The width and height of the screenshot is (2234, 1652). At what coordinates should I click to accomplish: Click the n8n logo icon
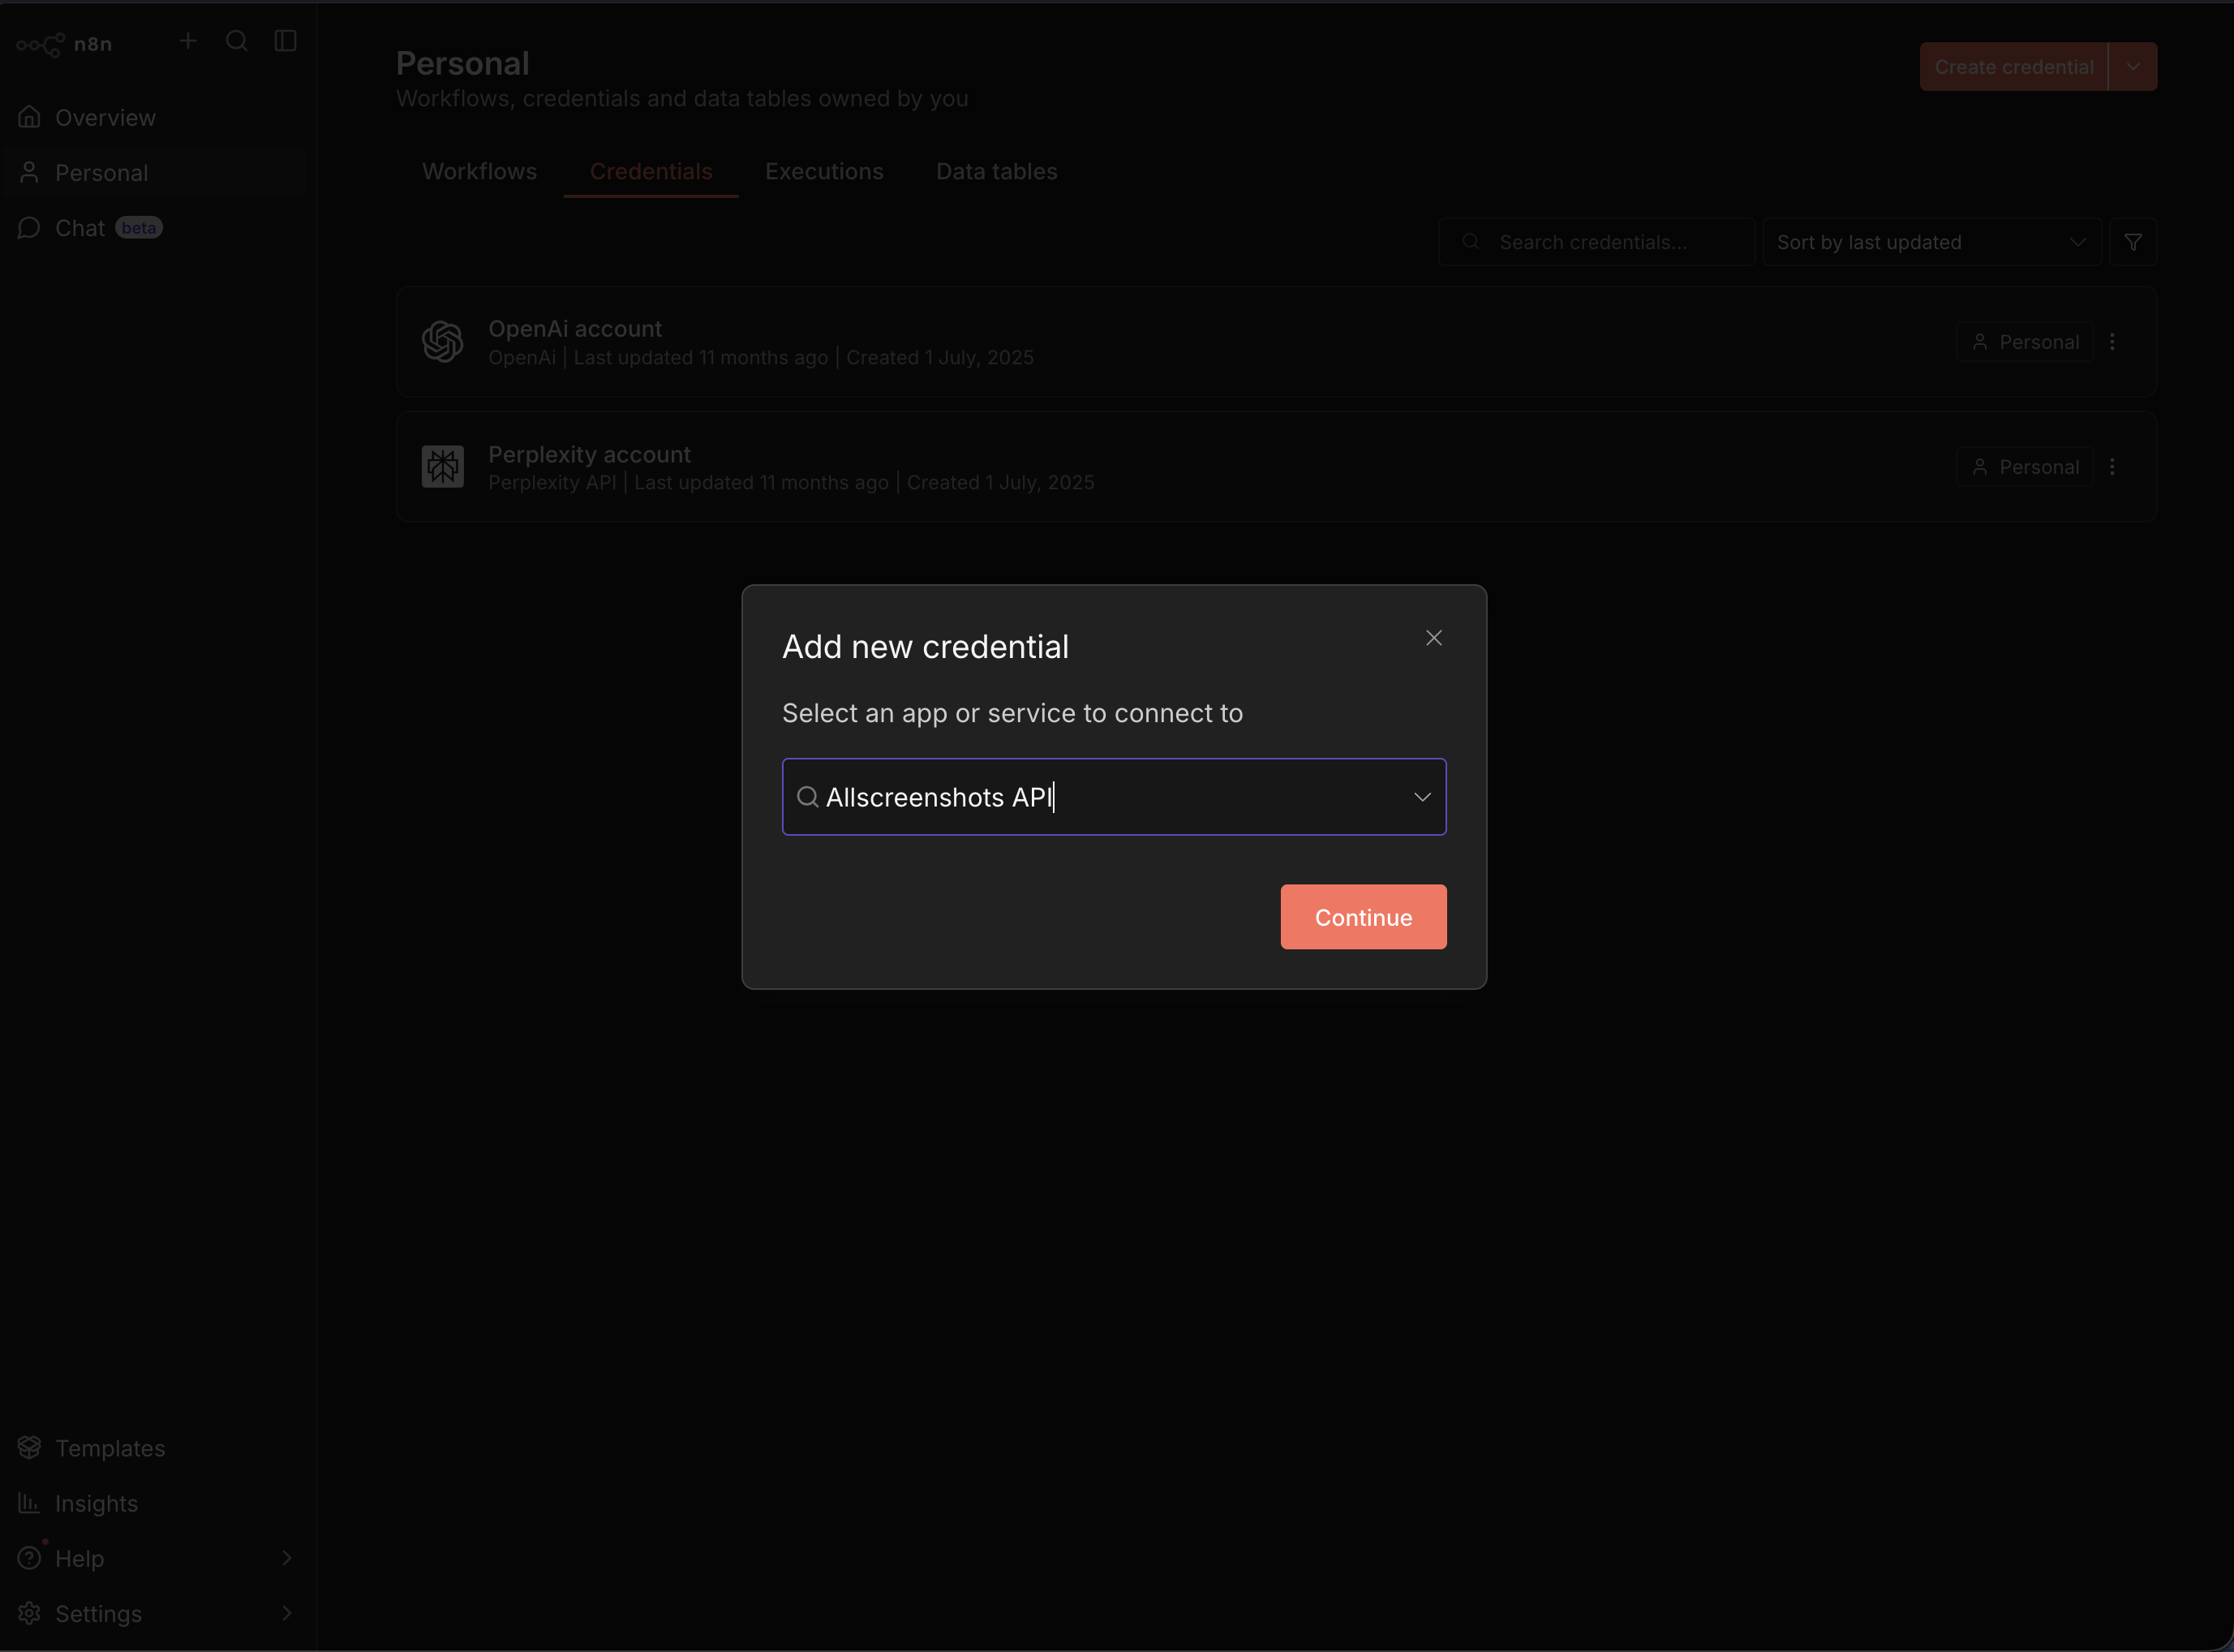point(40,44)
